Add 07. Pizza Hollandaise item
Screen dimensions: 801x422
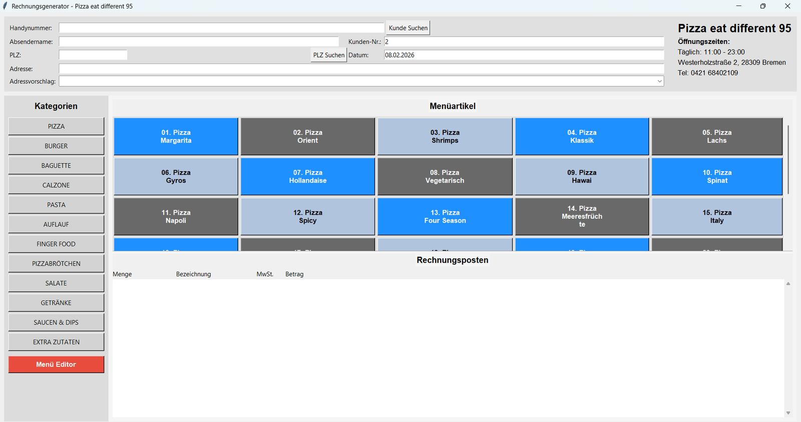point(307,177)
